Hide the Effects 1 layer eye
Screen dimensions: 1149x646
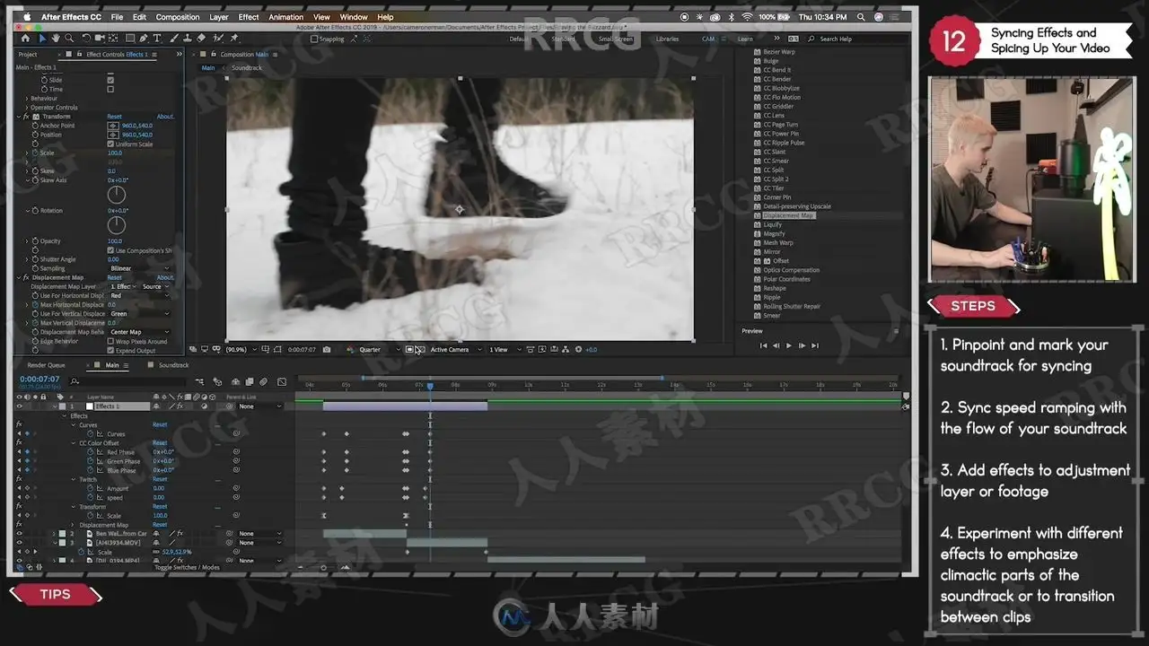pyautogui.click(x=19, y=406)
